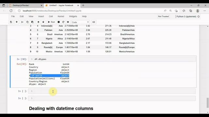
Task: Move selected cell down arrow
Action: click(x=43, y=22)
